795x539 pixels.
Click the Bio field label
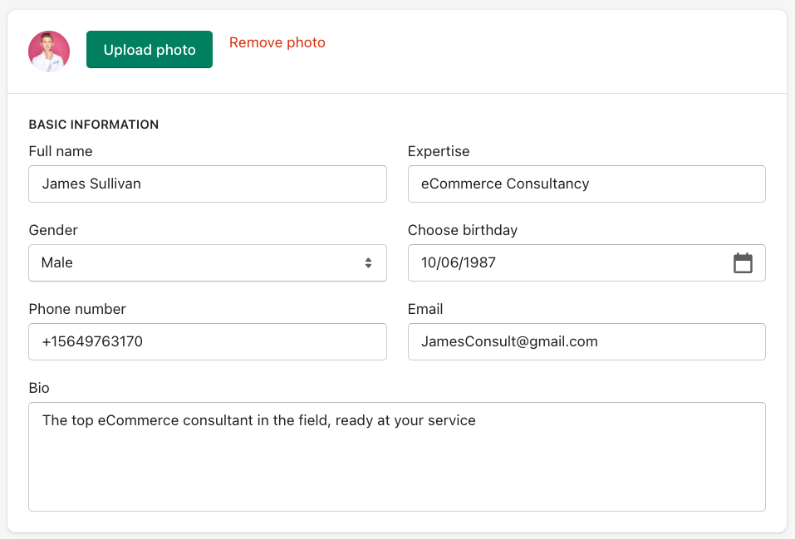click(x=39, y=388)
